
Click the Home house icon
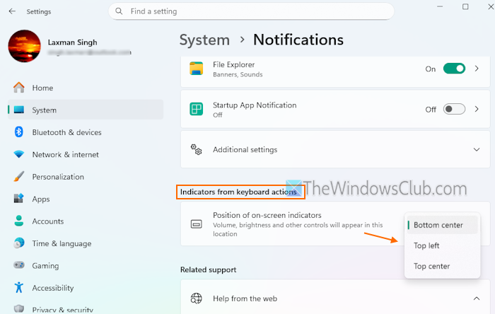19,88
